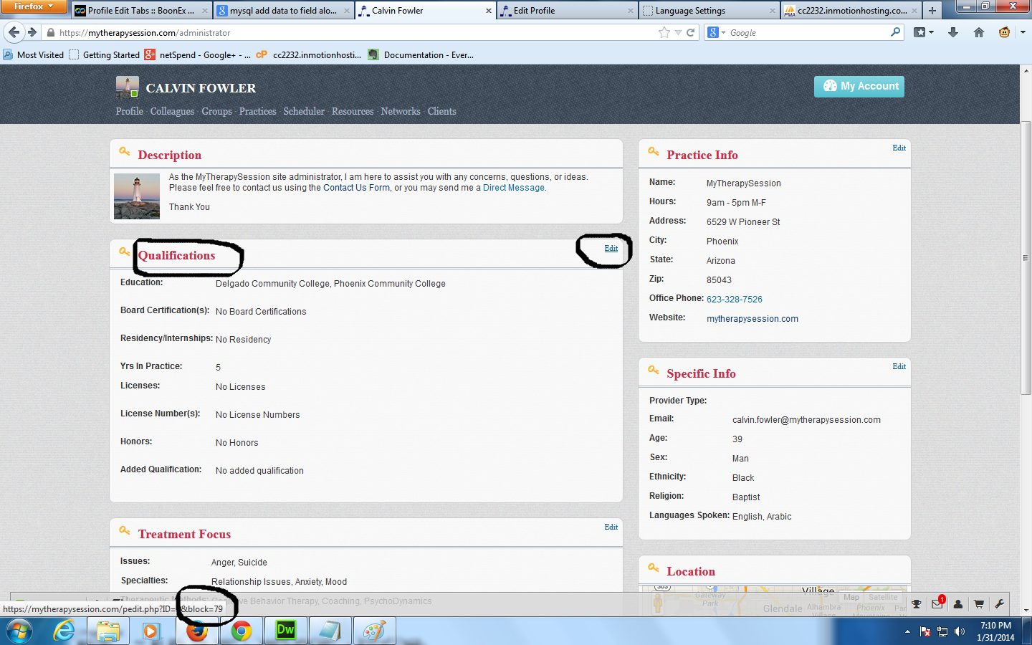Click the person silhouette icon in bottom toolbar

(x=957, y=604)
